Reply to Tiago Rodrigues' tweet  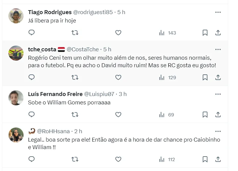click(x=32, y=33)
